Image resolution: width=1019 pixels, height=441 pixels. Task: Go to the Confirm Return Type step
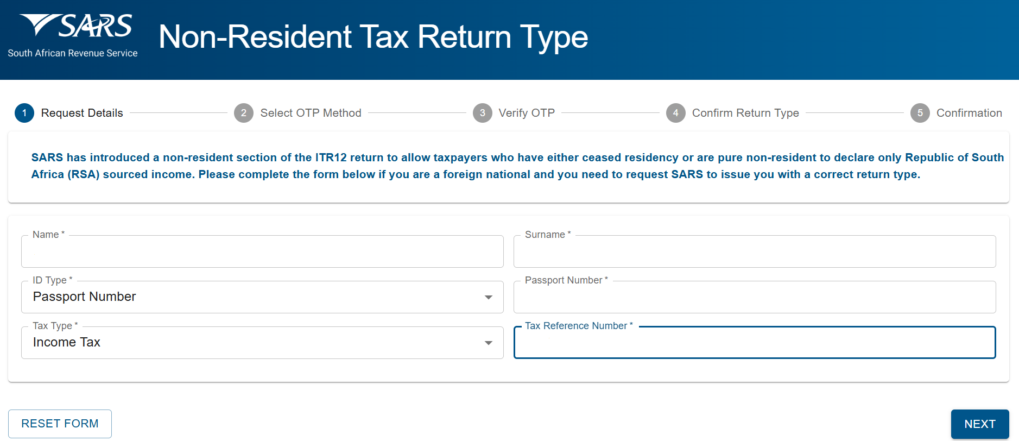click(745, 113)
